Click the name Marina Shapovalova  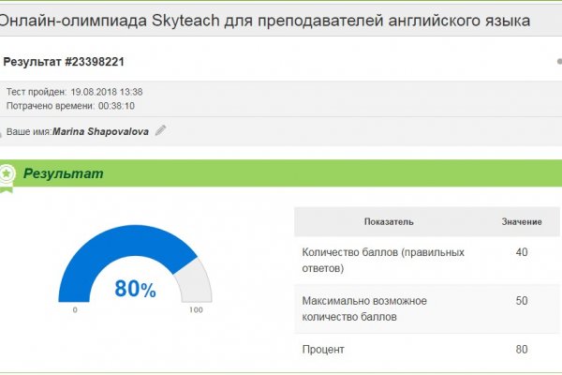(101, 132)
